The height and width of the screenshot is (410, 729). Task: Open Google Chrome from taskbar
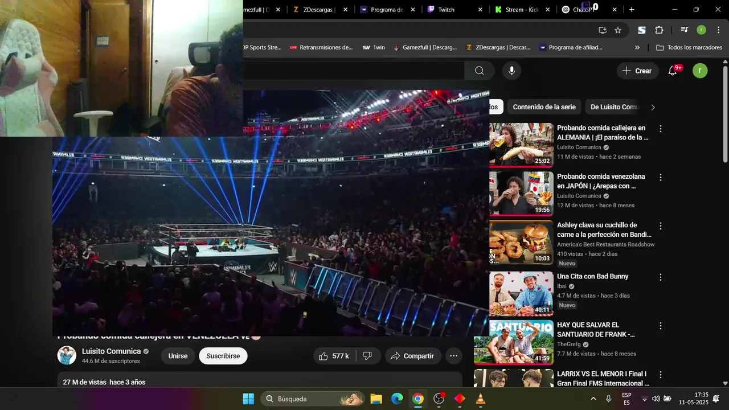pos(418,399)
